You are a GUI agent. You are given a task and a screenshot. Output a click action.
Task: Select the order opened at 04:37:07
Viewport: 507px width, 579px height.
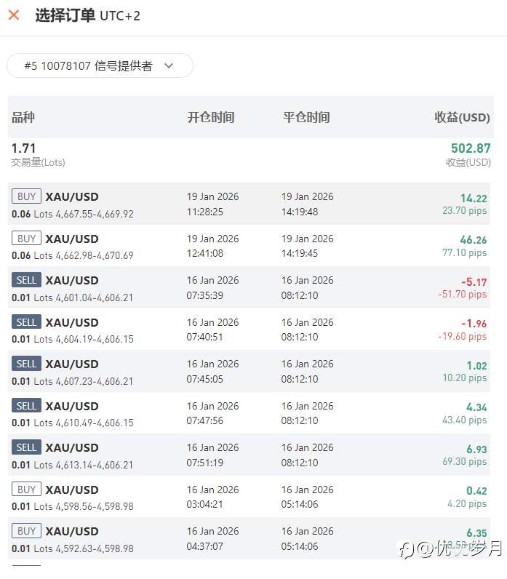(x=250, y=538)
